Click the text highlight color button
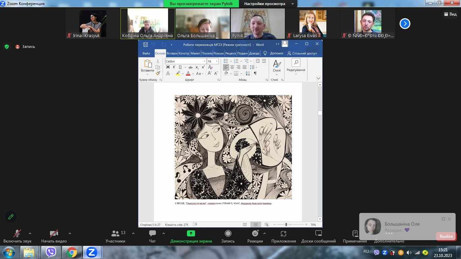 (x=178, y=74)
